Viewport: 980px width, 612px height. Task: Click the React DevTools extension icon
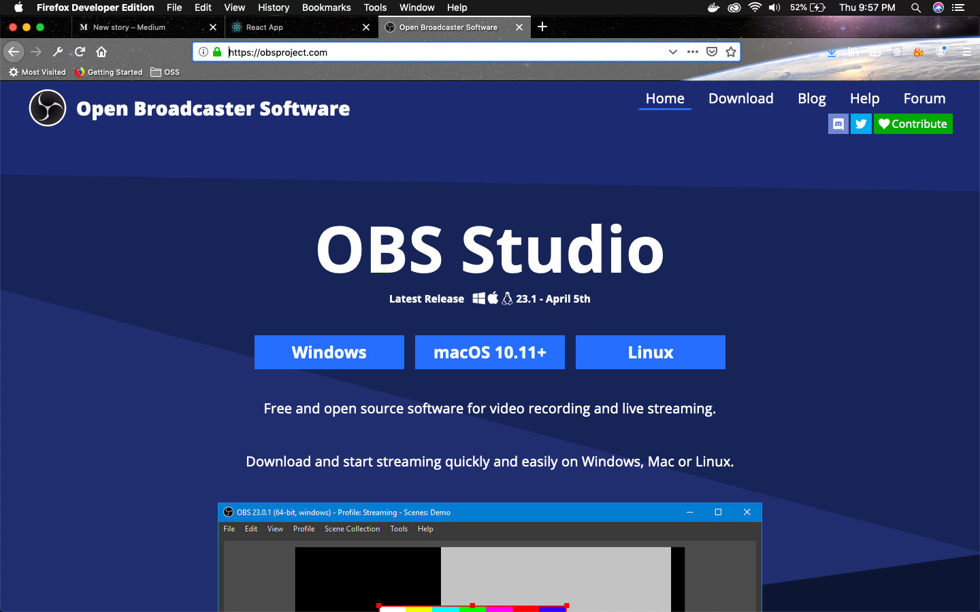pos(897,52)
